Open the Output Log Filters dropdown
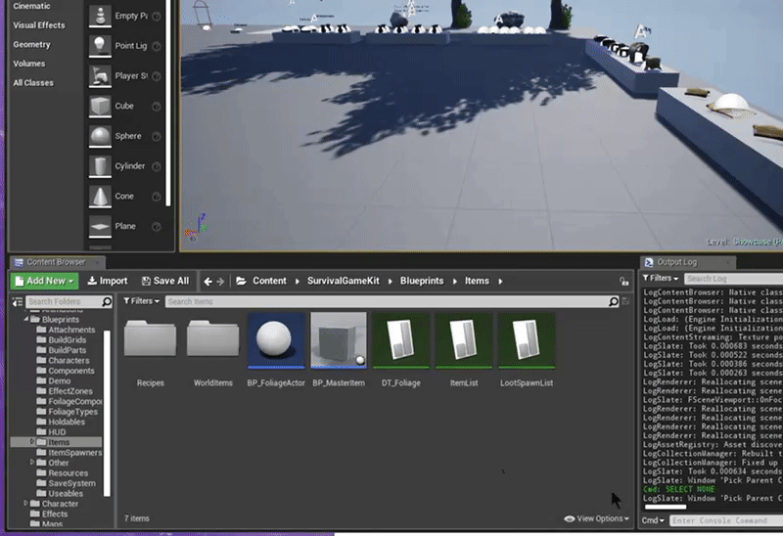 tap(661, 278)
